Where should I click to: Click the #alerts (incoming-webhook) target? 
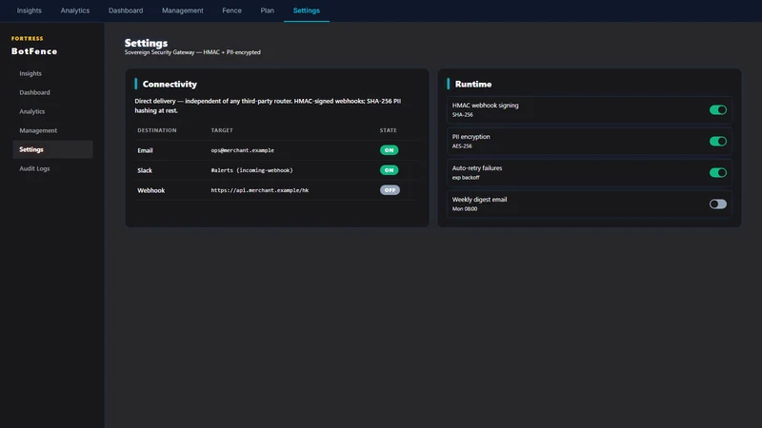251,170
